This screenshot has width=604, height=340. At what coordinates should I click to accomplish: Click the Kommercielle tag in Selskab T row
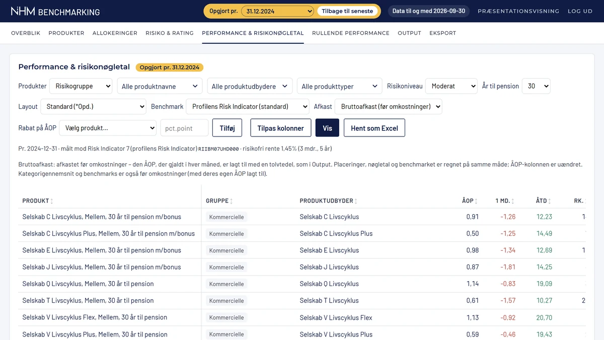coord(226,301)
